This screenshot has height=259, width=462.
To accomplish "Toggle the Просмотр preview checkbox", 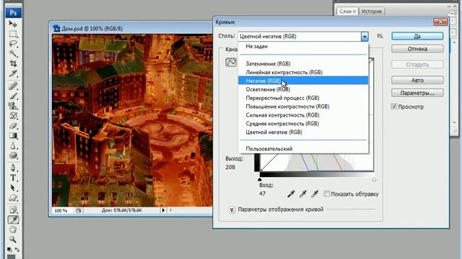I will [x=394, y=106].
